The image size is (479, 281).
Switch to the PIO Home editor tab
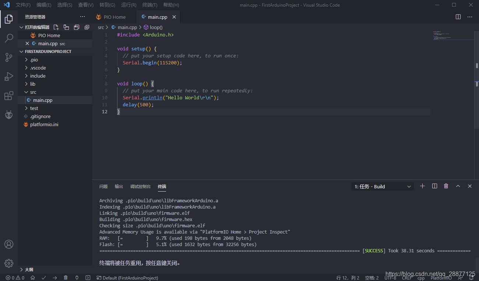coord(114,17)
